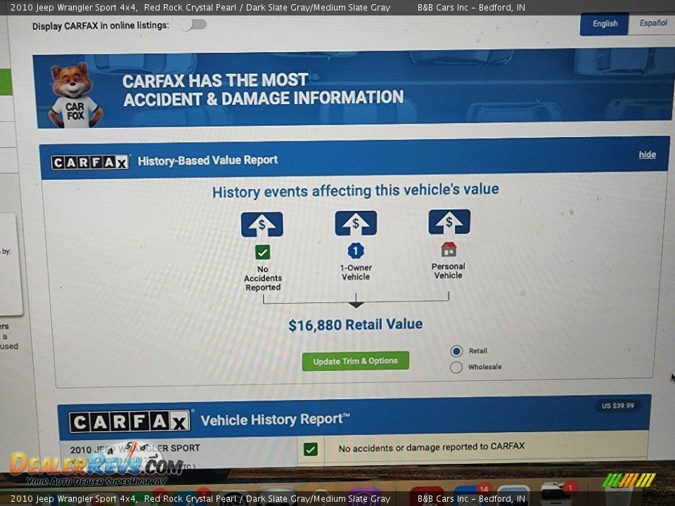This screenshot has width=675, height=506.
Task: Click the blue 1-Owner badge icon
Action: [x=356, y=251]
